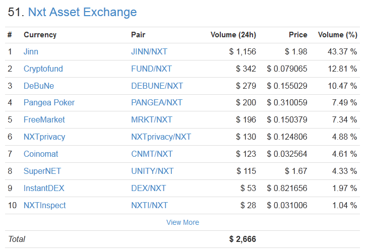Select the 1.04 % volume share
Viewport: 366px width, 249px height.
click(x=344, y=206)
